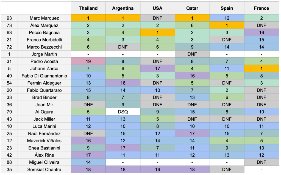Select Johann Zarco's France winning result
The image size is (281, 175).
(261, 69)
